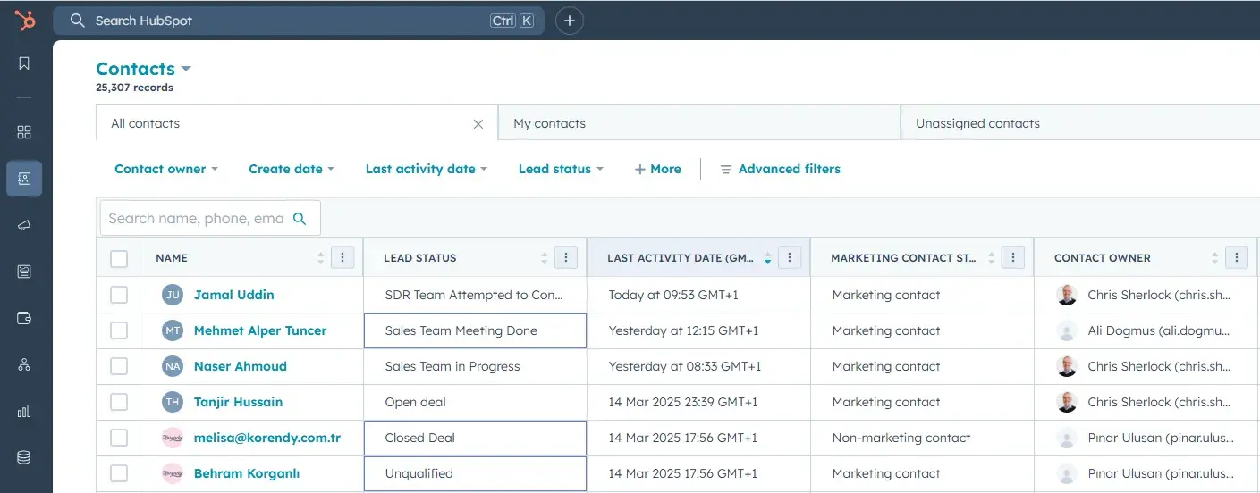The height and width of the screenshot is (493, 1260).
Task: Open Advanced filters panel
Action: click(780, 169)
